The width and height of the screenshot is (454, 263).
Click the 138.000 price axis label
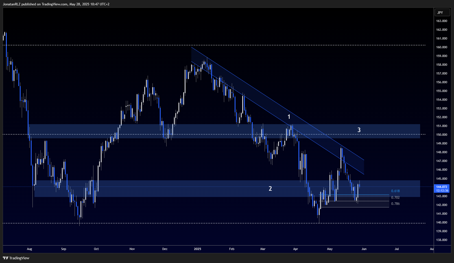[442, 240]
